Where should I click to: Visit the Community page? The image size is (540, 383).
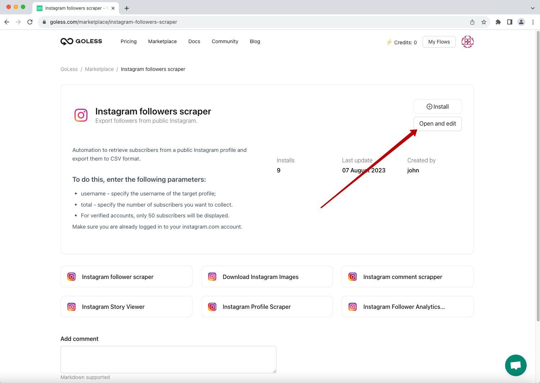[x=225, y=41]
